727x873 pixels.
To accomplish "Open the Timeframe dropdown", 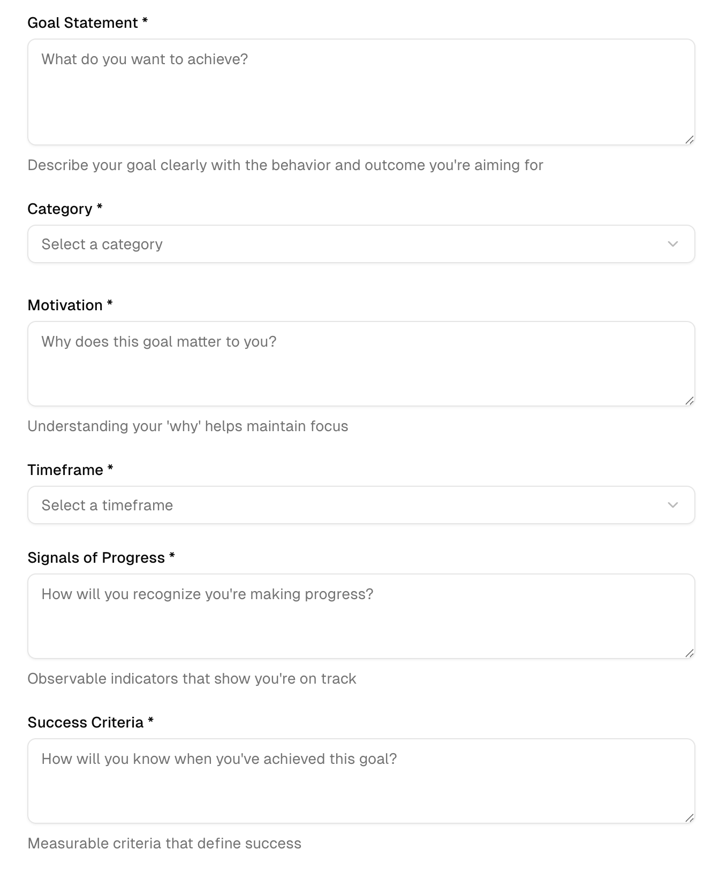I will (x=361, y=505).
